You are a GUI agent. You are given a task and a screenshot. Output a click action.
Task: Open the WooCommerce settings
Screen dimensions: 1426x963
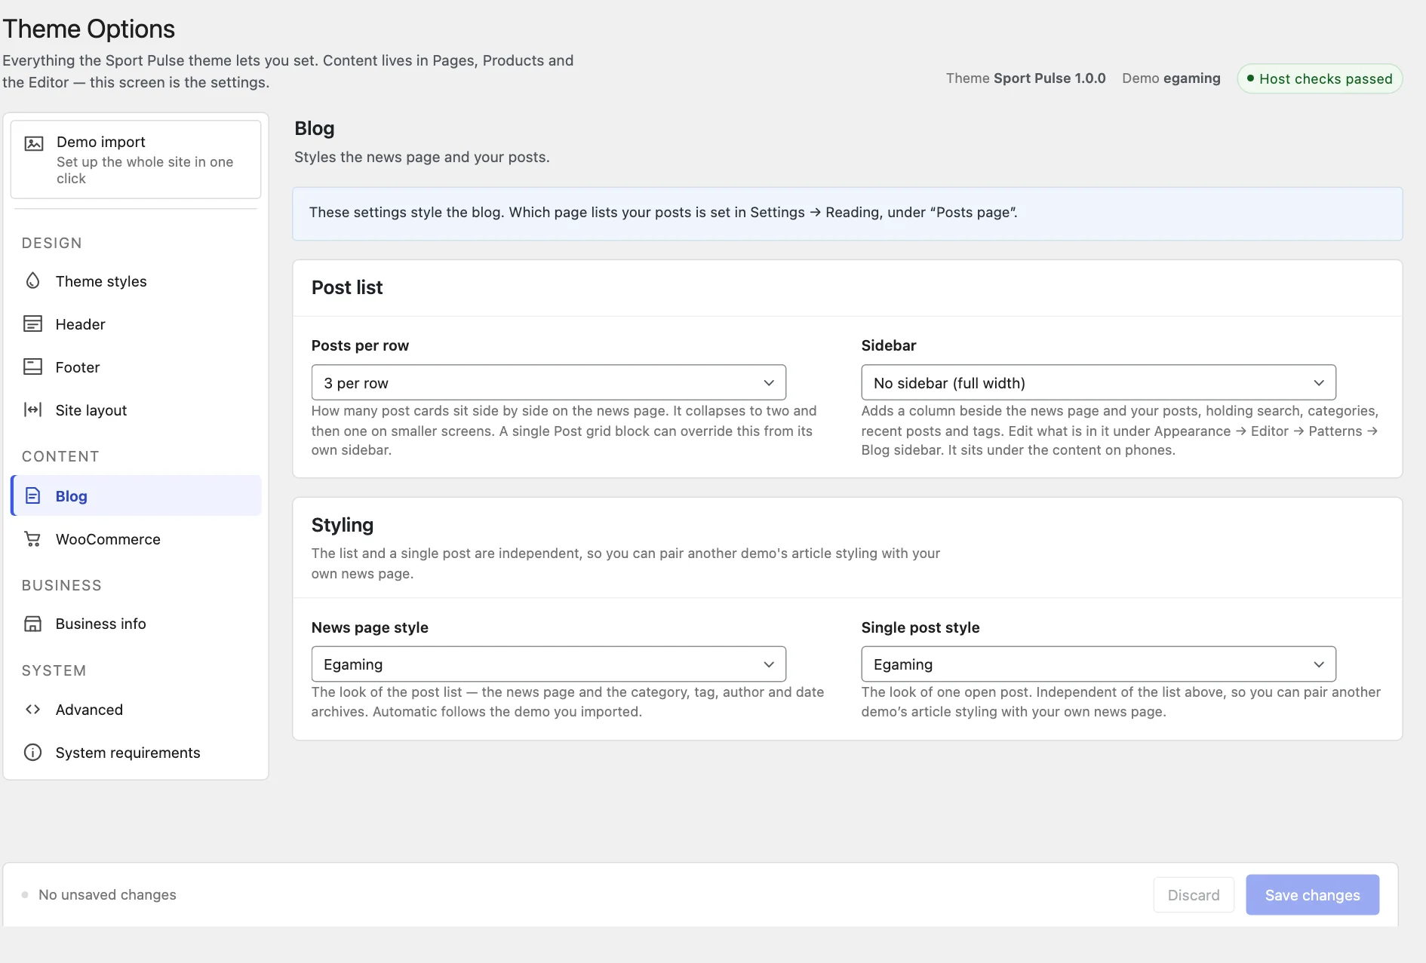(136, 538)
